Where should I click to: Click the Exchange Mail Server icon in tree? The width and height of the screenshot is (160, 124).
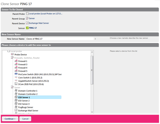coord(16,110)
